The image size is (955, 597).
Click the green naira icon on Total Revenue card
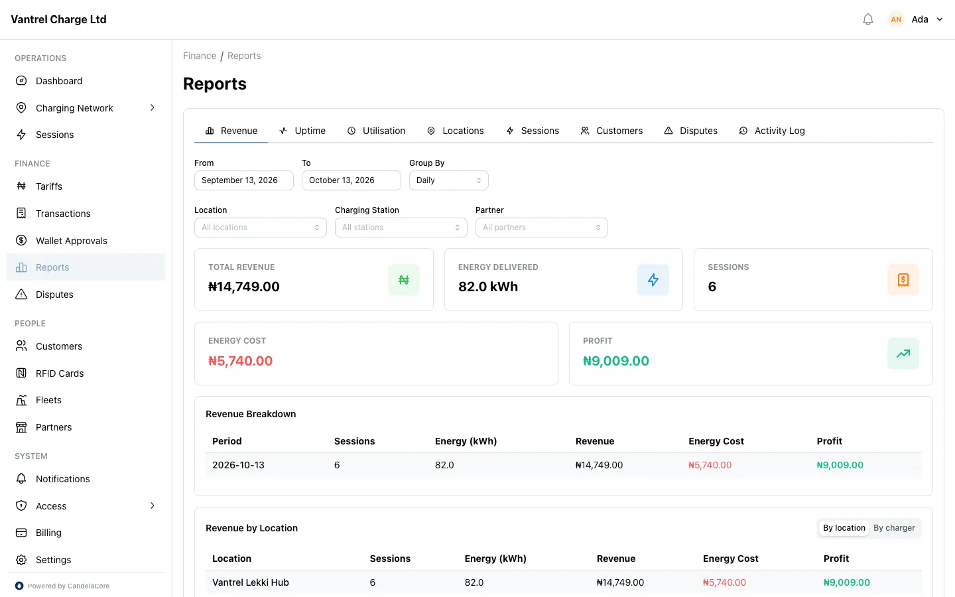pos(404,280)
